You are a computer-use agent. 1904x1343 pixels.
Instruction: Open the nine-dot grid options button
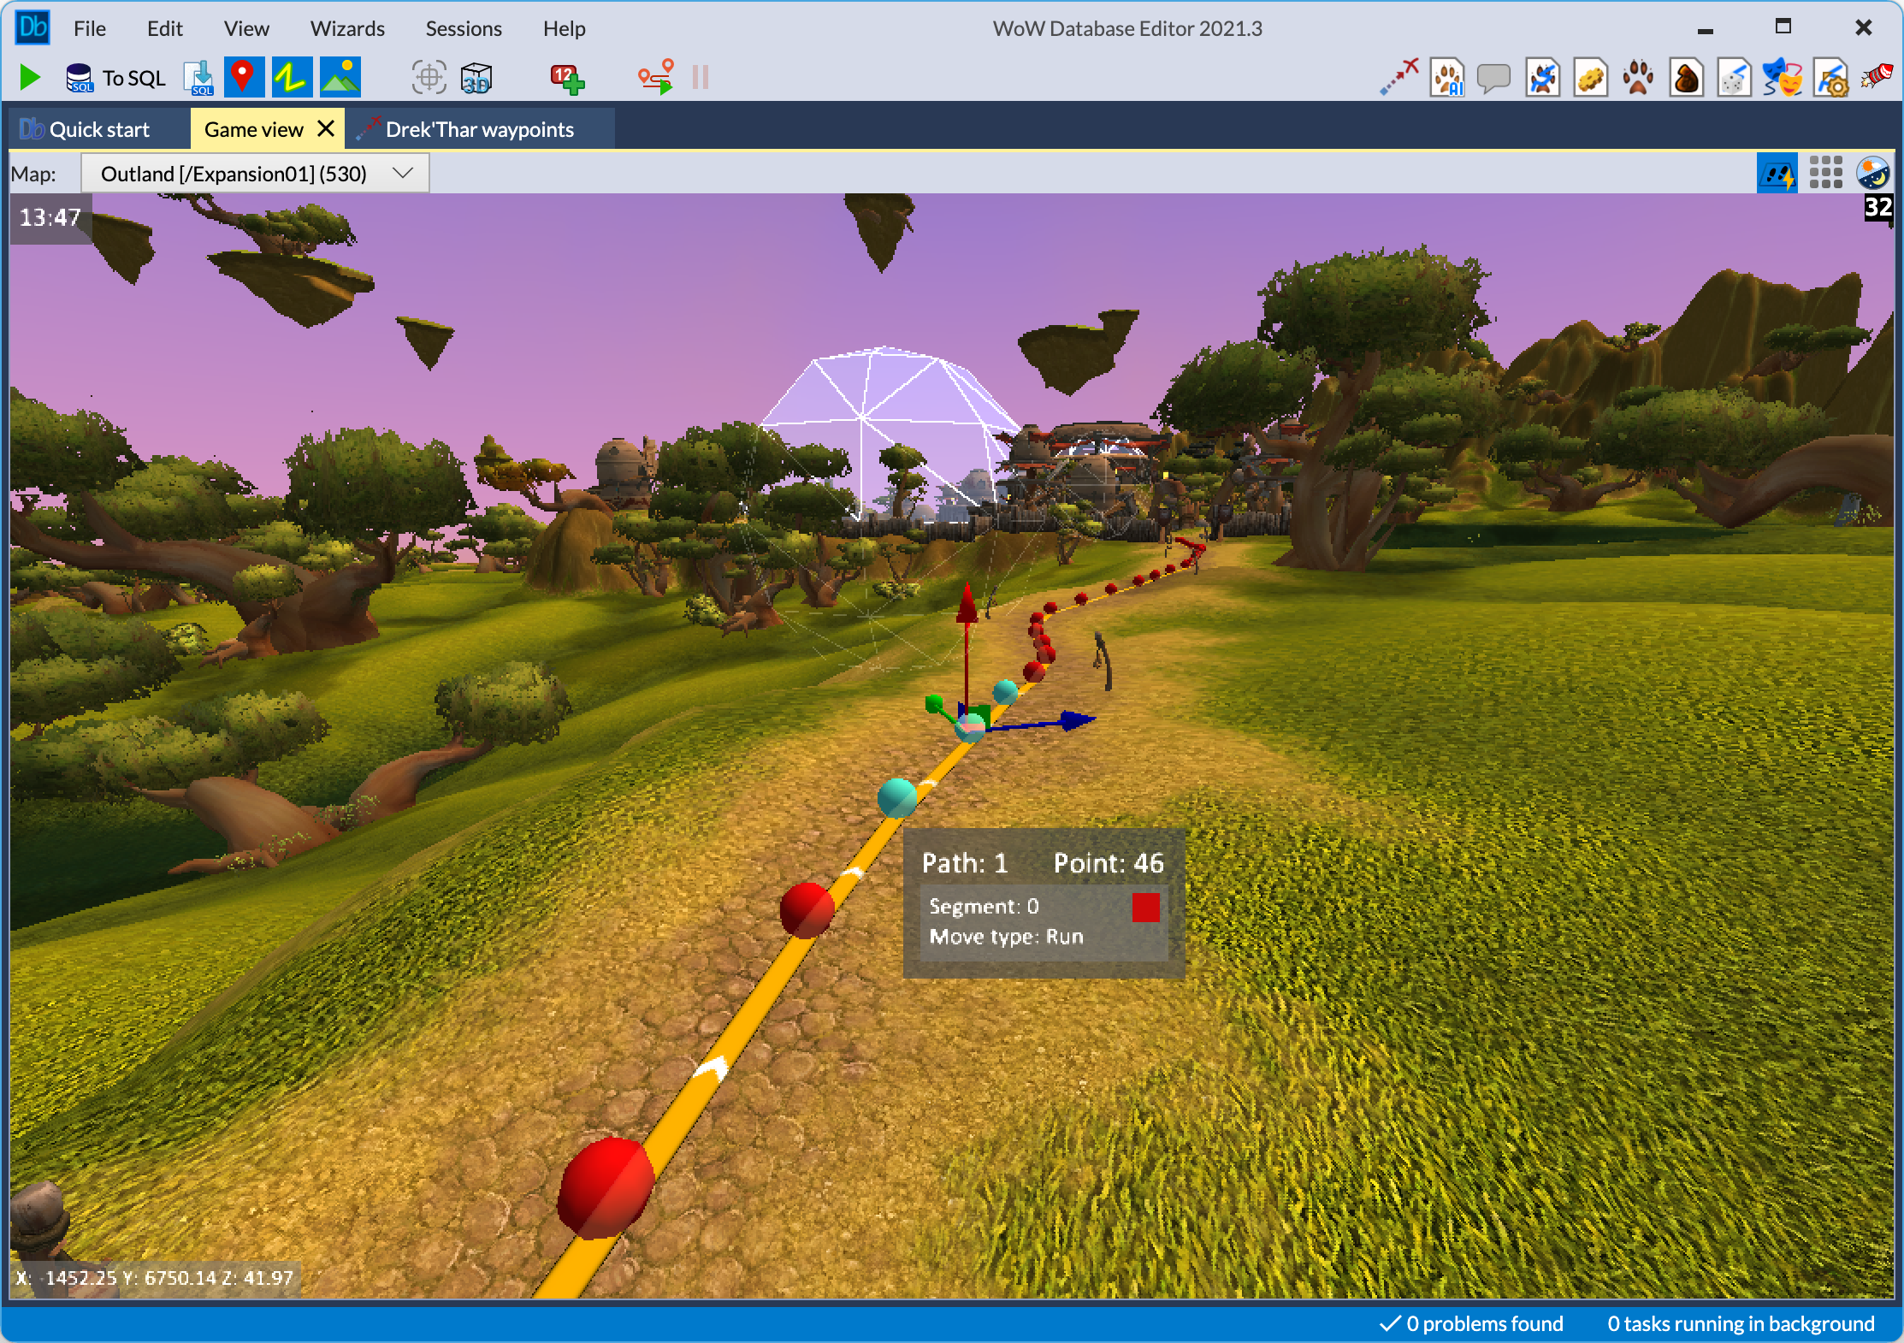point(1825,174)
